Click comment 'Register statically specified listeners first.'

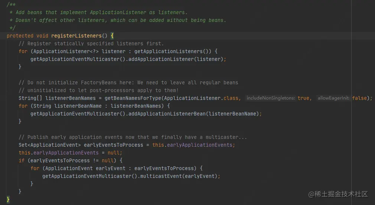tap(91, 43)
